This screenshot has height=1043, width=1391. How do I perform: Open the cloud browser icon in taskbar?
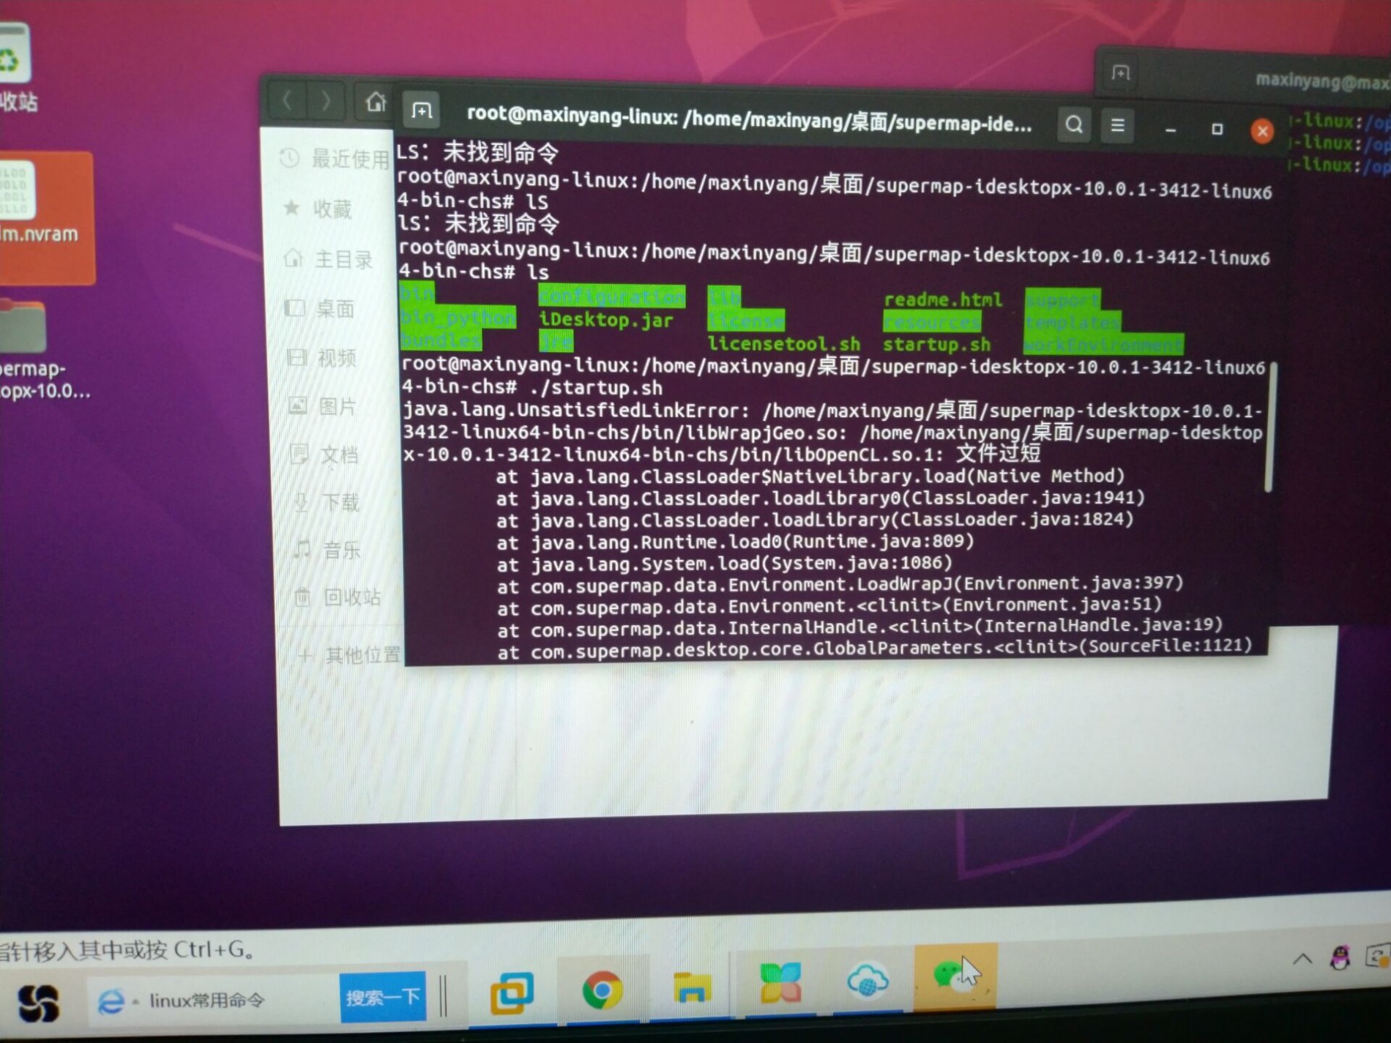coord(868,980)
